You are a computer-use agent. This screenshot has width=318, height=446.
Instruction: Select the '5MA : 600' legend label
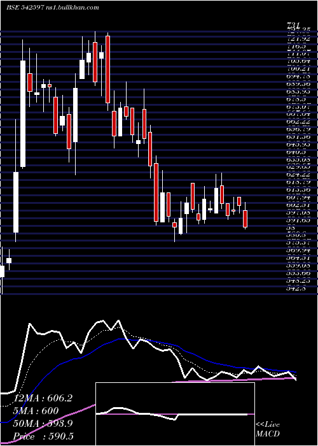point(38,411)
